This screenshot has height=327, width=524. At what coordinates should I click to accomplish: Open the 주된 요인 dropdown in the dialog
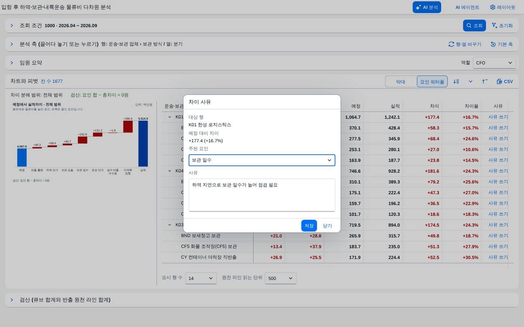(262, 160)
